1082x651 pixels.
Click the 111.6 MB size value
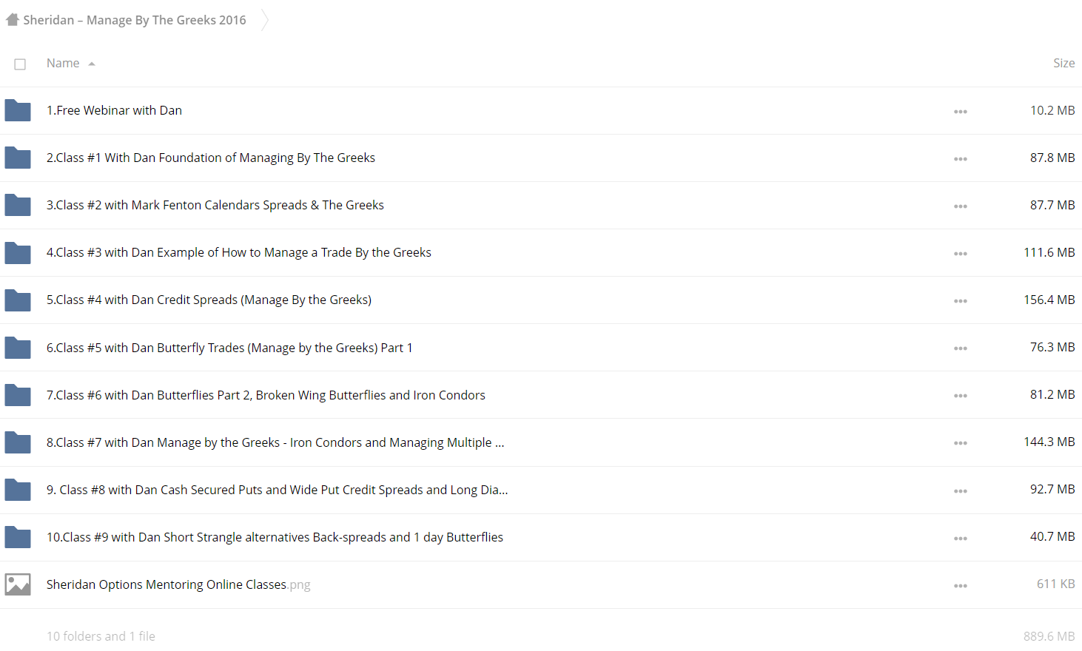[x=1049, y=252]
